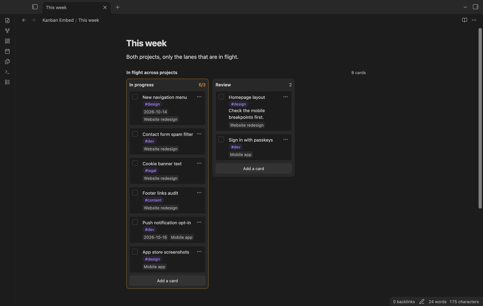The width and height of the screenshot is (483, 306).
Task: Navigate forward with the right arrow
Action: click(x=33, y=20)
